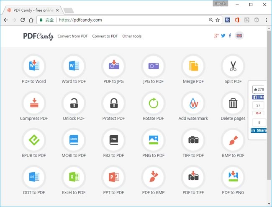
Task: Click the Split PDF scissors icon
Action: [x=233, y=66]
